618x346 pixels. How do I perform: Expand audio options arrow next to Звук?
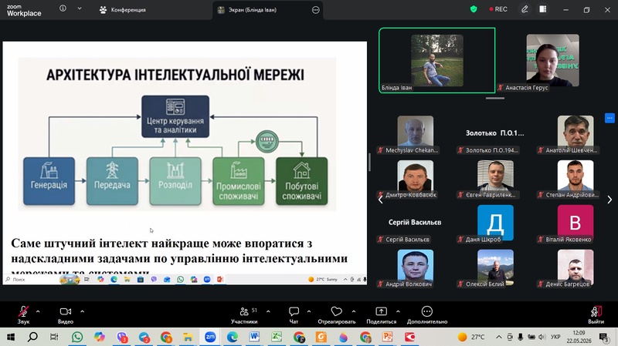pos(38,311)
